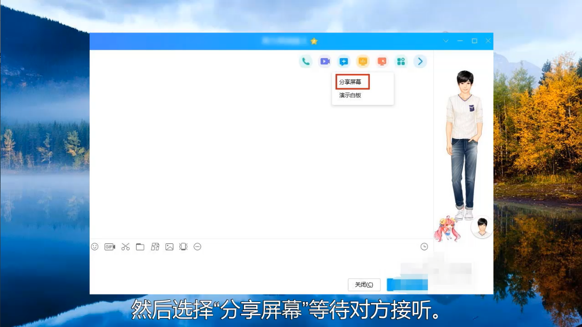Open the green apps grid icon
This screenshot has height=327, width=582.
[x=401, y=62]
